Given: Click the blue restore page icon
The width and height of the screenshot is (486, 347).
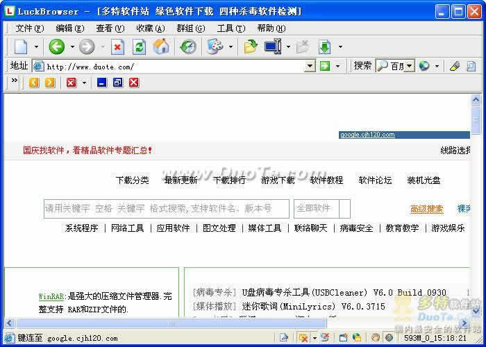Looking at the screenshot, I should 118,83.
